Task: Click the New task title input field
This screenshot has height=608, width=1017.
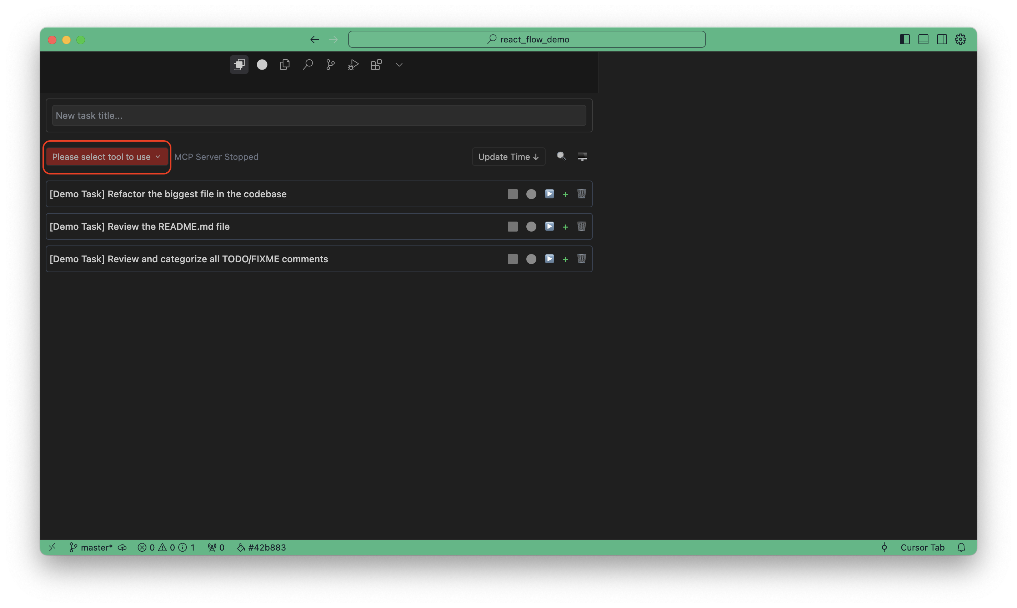Action: (319, 116)
